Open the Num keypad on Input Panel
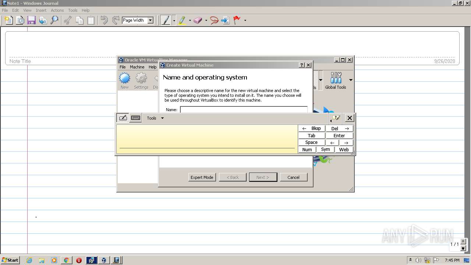471x265 pixels. (307, 149)
